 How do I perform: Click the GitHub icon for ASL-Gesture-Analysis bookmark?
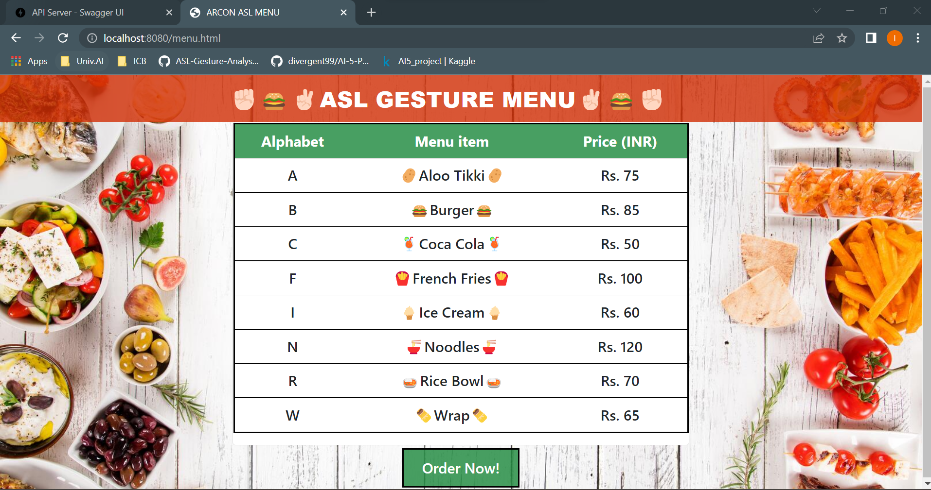[x=164, y=61]
